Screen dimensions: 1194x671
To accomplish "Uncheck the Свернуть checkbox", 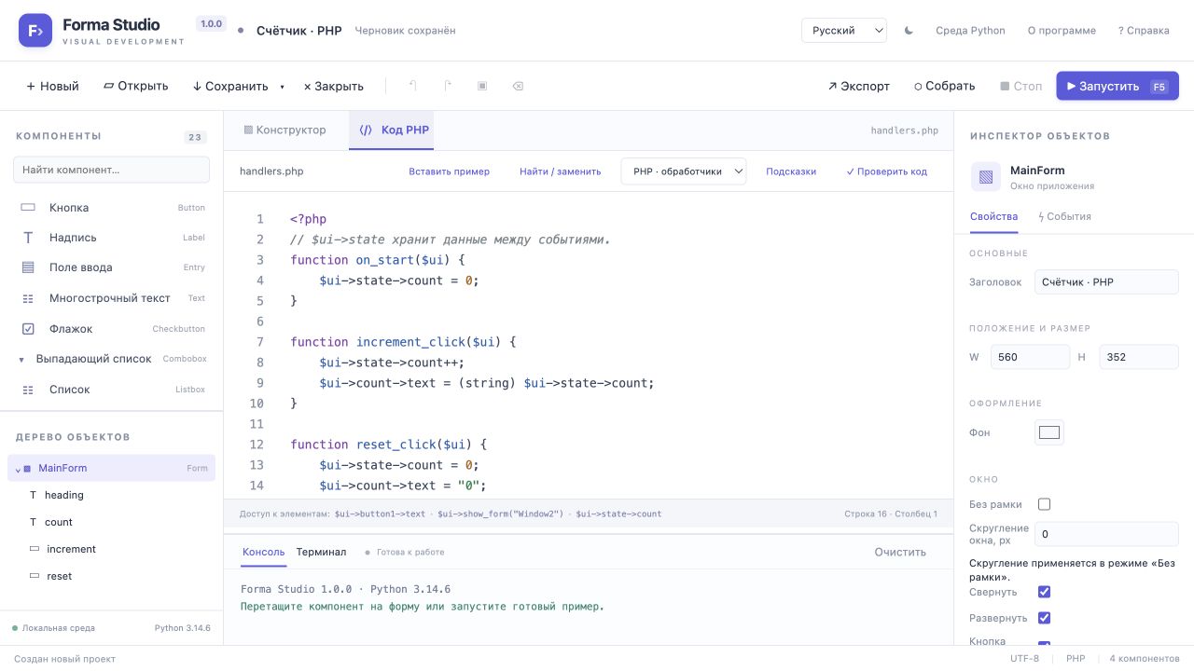I will (1044, 592).
